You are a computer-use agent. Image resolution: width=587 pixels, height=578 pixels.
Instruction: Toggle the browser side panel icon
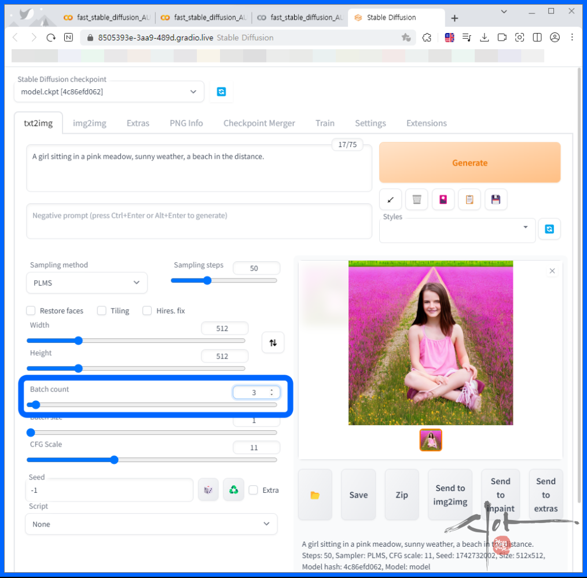click(537, 38)
